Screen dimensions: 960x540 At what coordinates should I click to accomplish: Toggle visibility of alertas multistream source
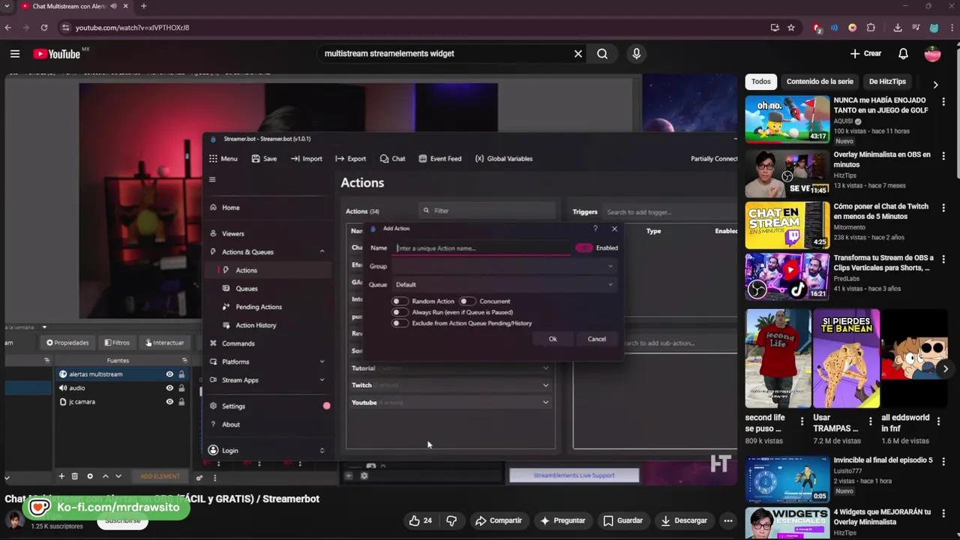point(169,374)
